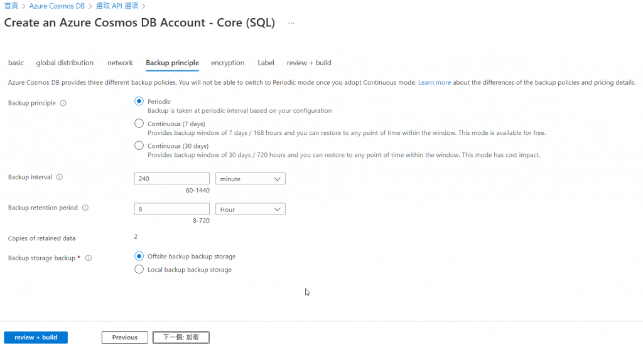Select Offsite backup backup storage
The height and width of the screenshot is (350, 643).
(x=139, y=256)
